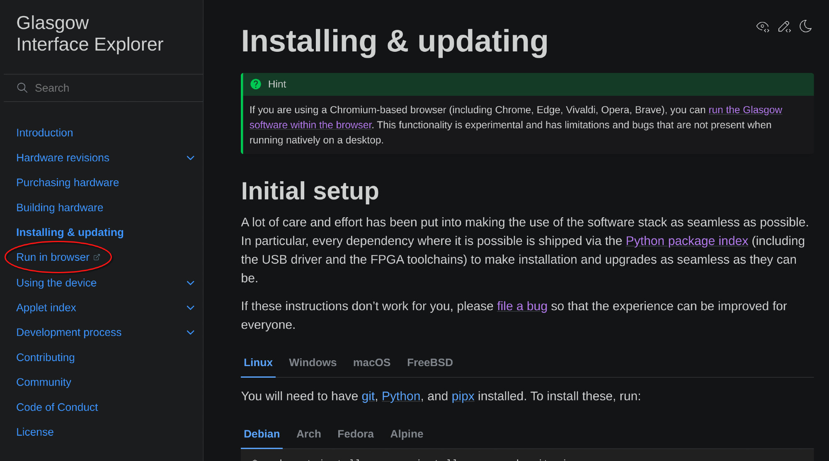829x461 pixels.
Task: Click the edit page pencil icon
Action: [x=784, y=27]
